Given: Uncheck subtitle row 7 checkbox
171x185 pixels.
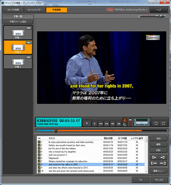Looking at the screenshot, I should pos(39,161).
